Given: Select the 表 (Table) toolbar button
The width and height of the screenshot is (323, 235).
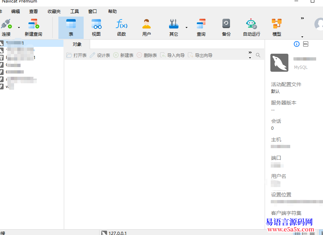Looking at the screenshot, I should pyautogui.click(x=71, y=27).
